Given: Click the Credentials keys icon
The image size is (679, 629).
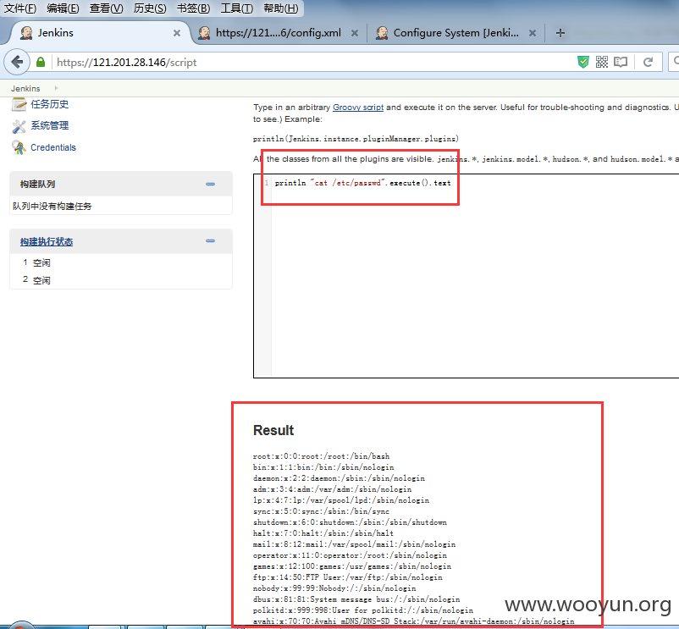Looking at the screenshot, I should (x=19, y=147).
